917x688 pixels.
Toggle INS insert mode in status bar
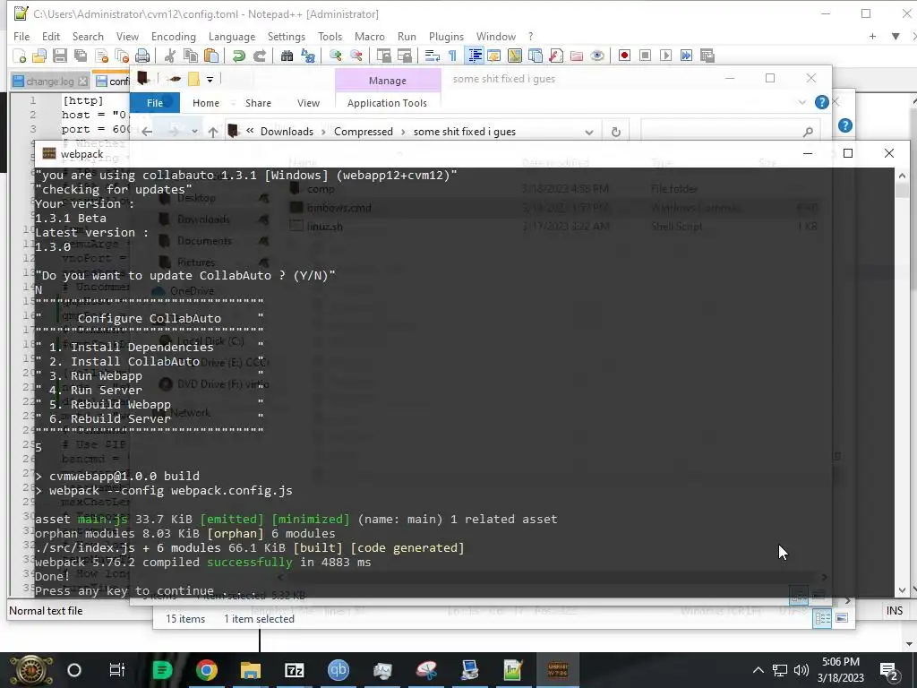click(895, 610)
